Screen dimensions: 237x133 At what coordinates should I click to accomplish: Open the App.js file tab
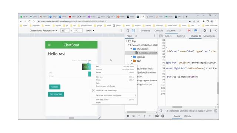[x=168, y=36]
